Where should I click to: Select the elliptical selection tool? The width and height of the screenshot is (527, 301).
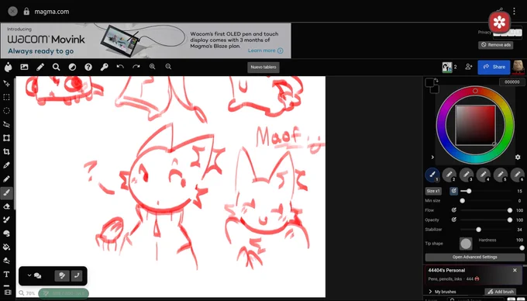pos(6,111)
